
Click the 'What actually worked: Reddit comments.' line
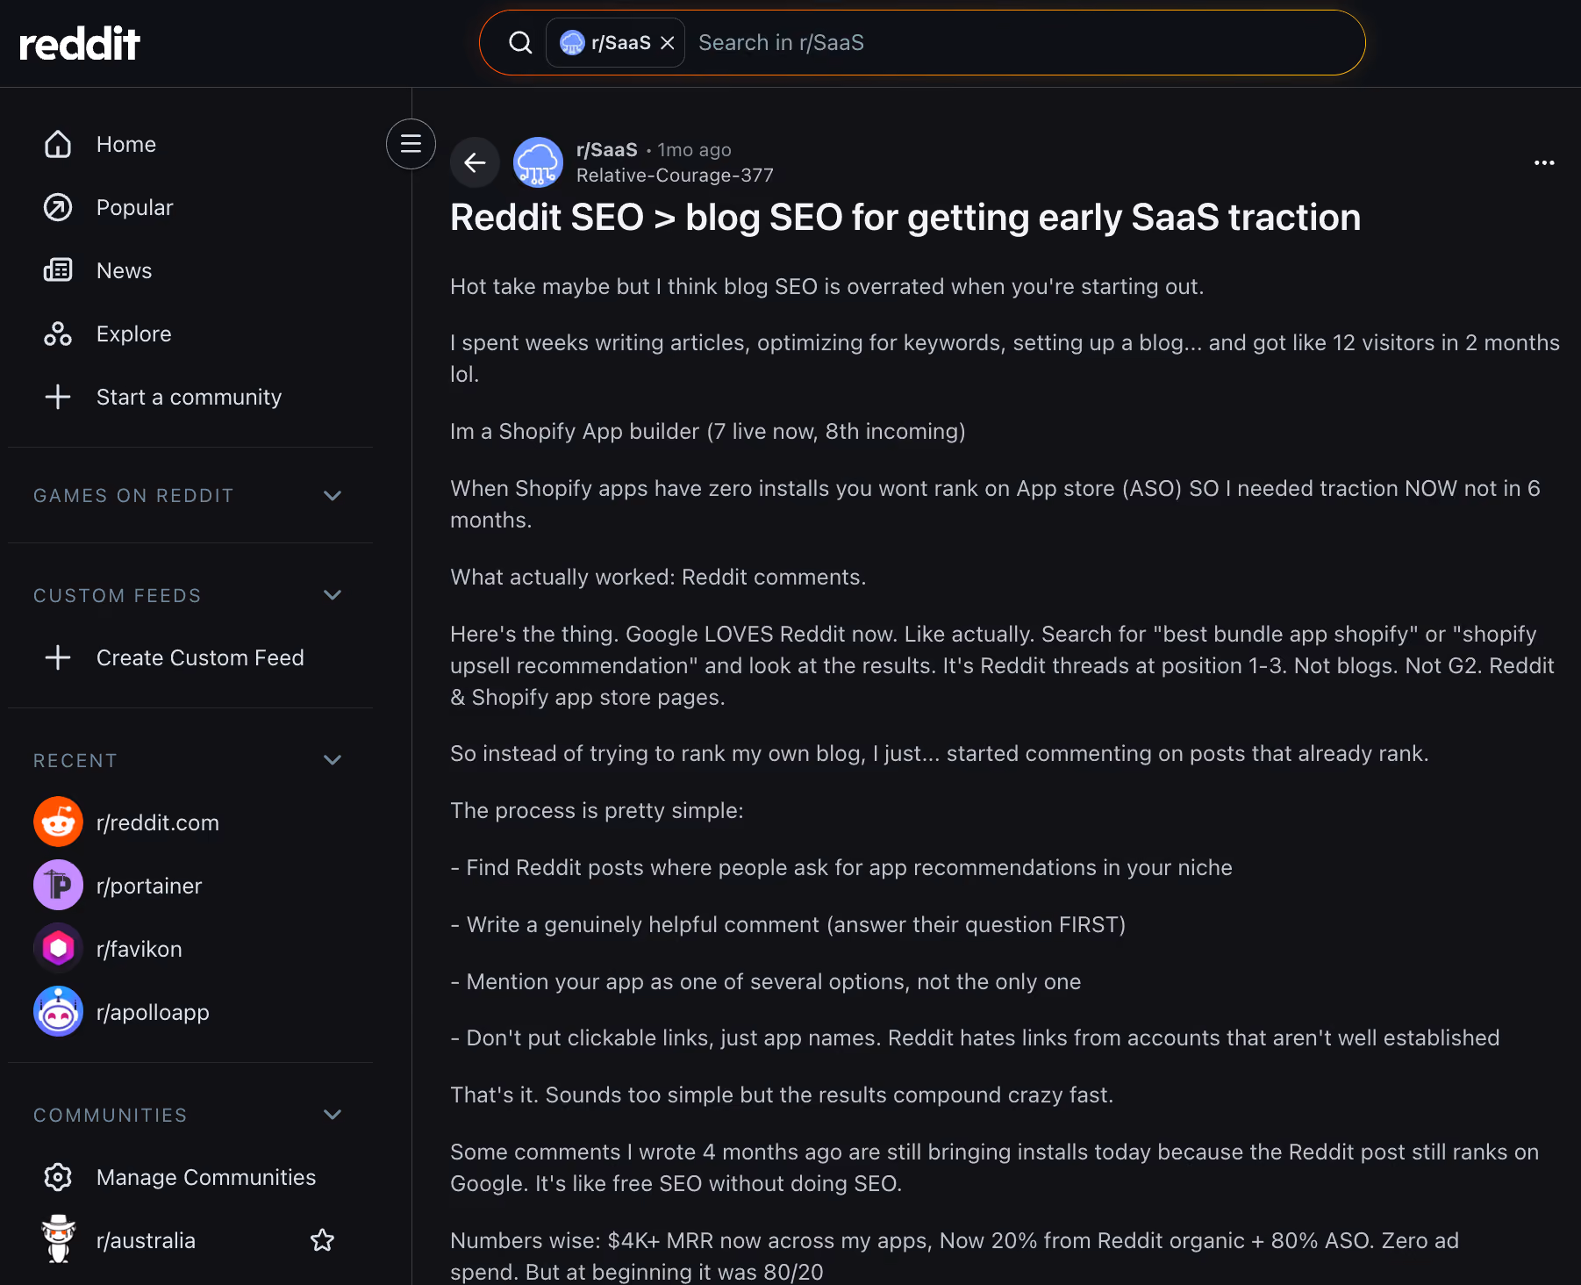tap(658, 577)
